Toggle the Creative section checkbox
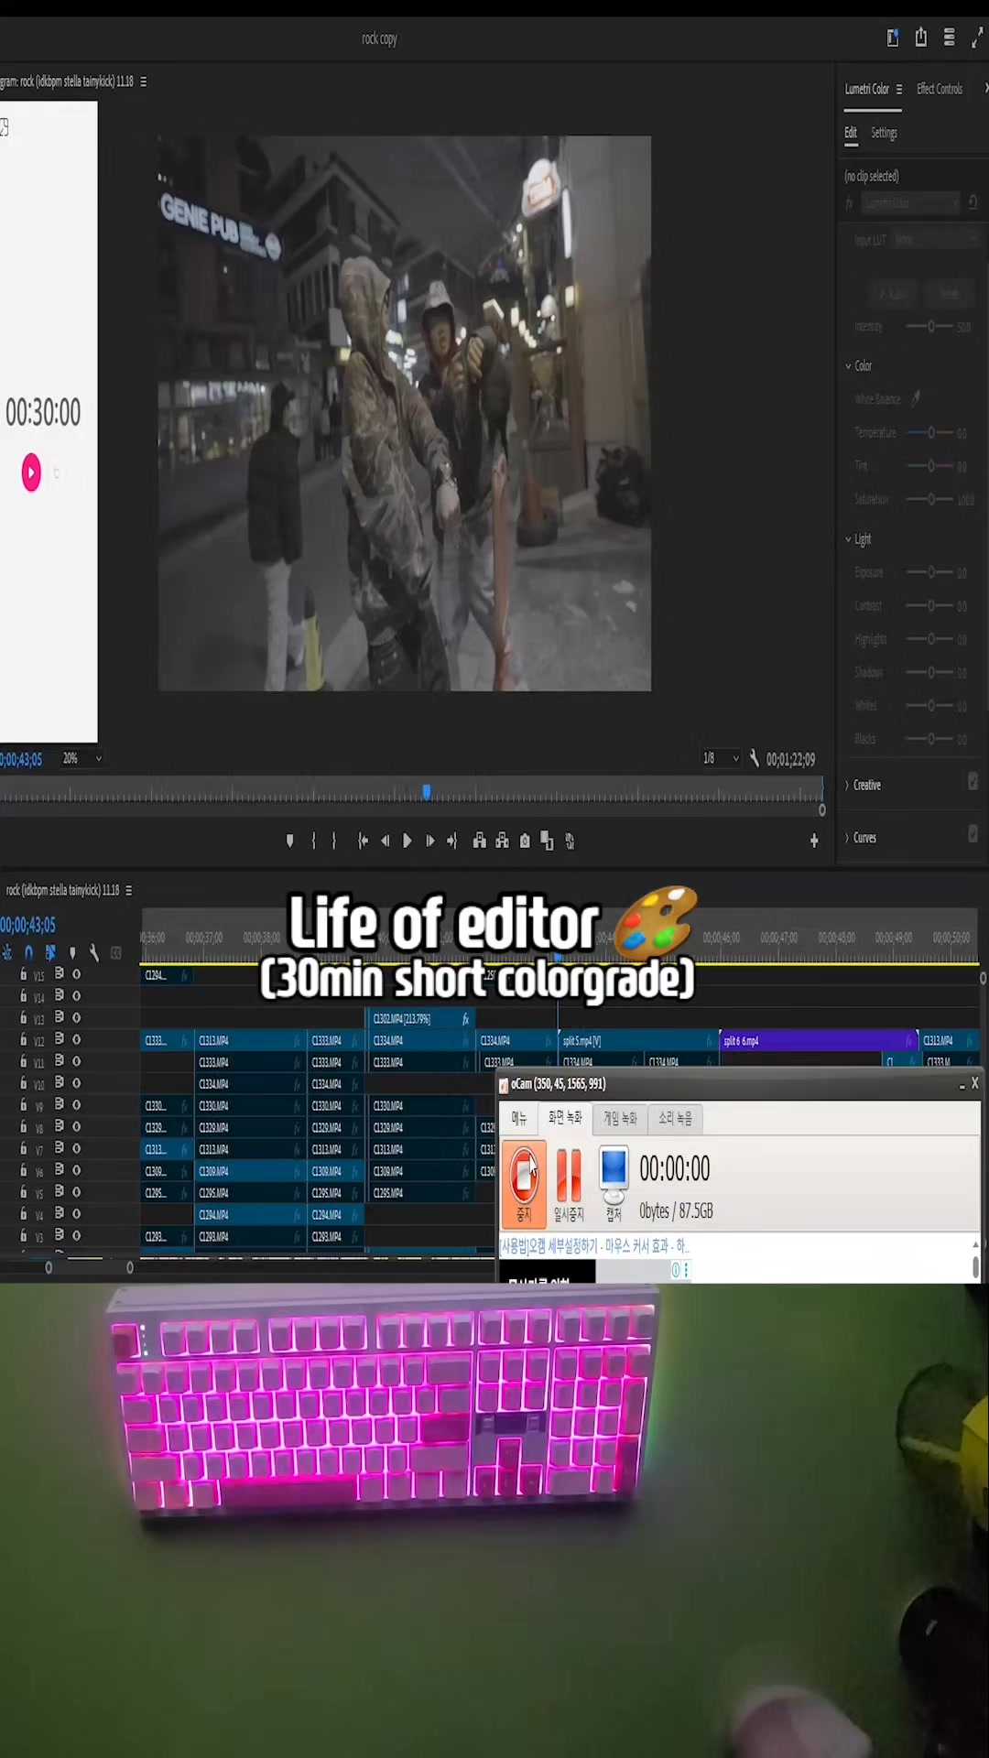989x1758 pixels. tap(973, 781)
